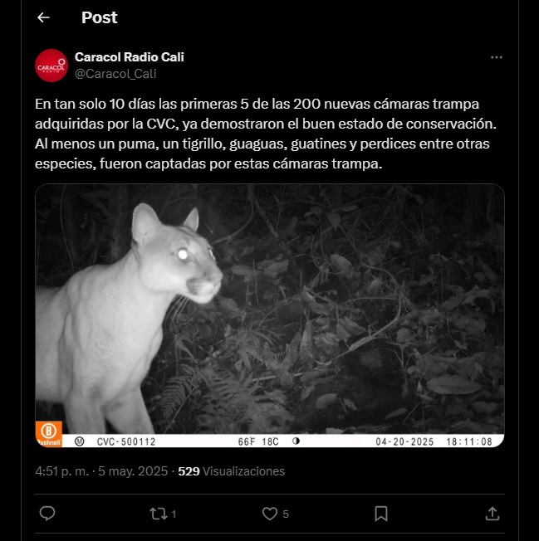This screenshot has width=539, height=541.
Task: Click the like count number 5
Action: (286, 514)
